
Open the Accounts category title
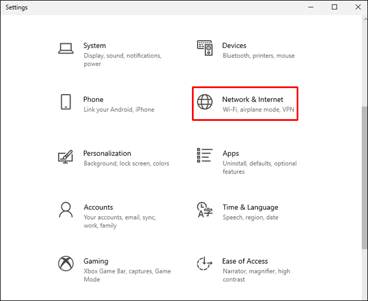[98, 207]
